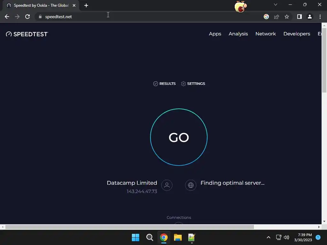Open the clock showing 7:39 PM
Image resolution: width=327 pixels, height=245 pixels.
click(303, 237)
